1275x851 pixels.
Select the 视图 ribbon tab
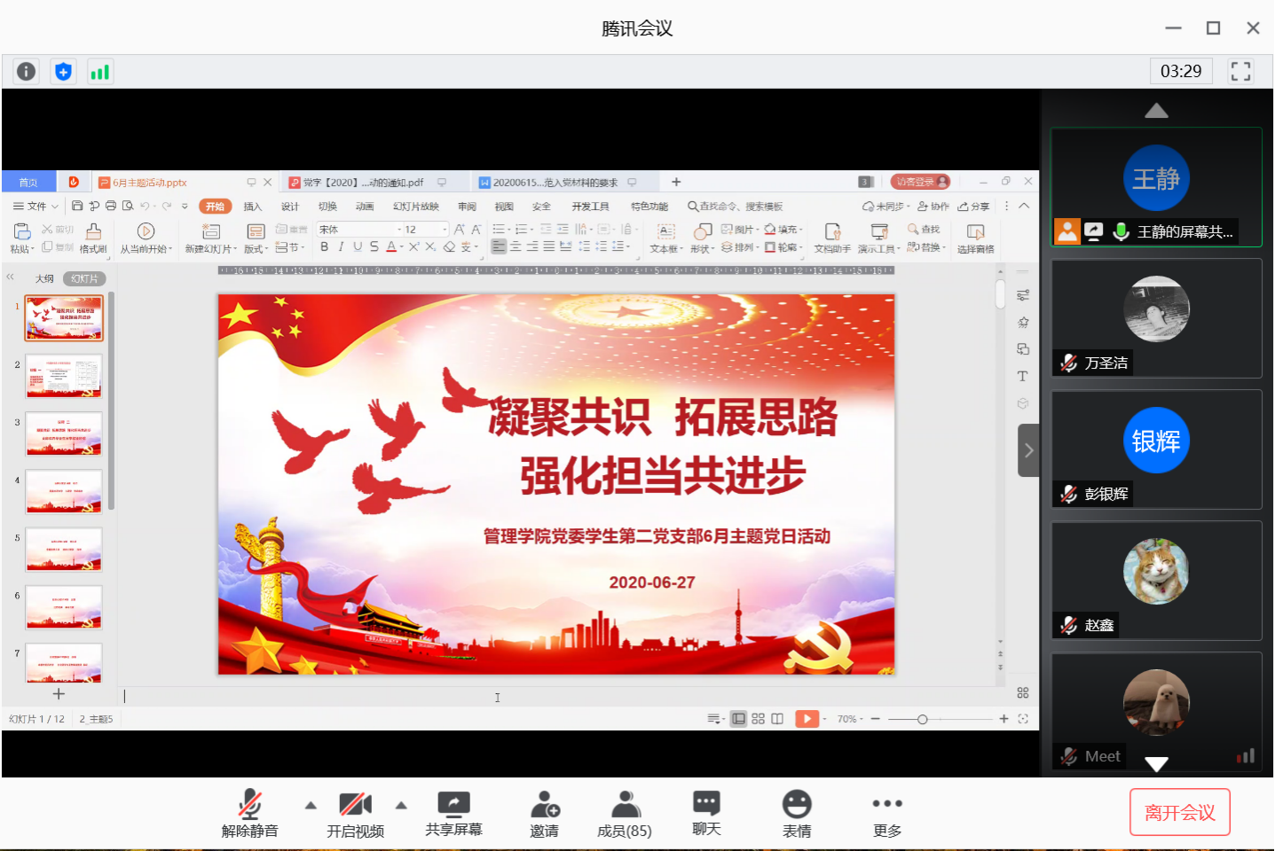(504, 207)
